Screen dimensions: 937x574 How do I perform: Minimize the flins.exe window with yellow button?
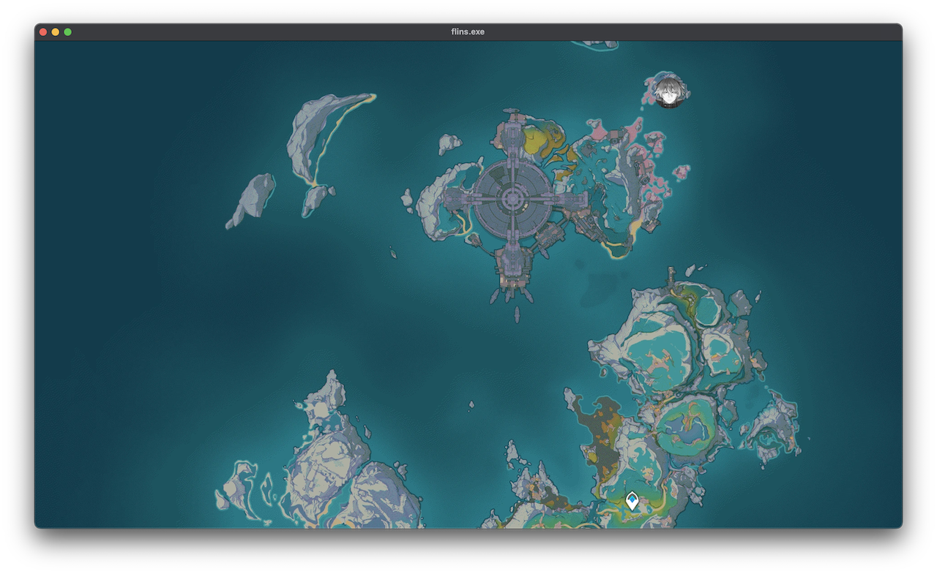point(56,32)
